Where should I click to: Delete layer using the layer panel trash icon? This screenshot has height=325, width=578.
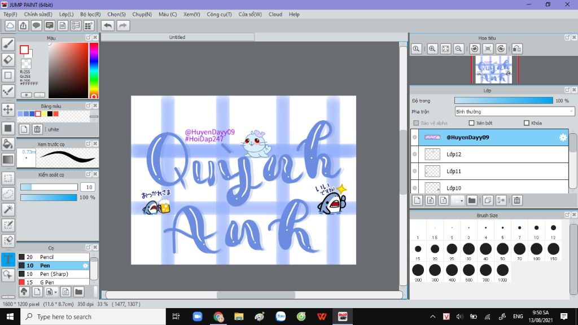coord(517,200)
